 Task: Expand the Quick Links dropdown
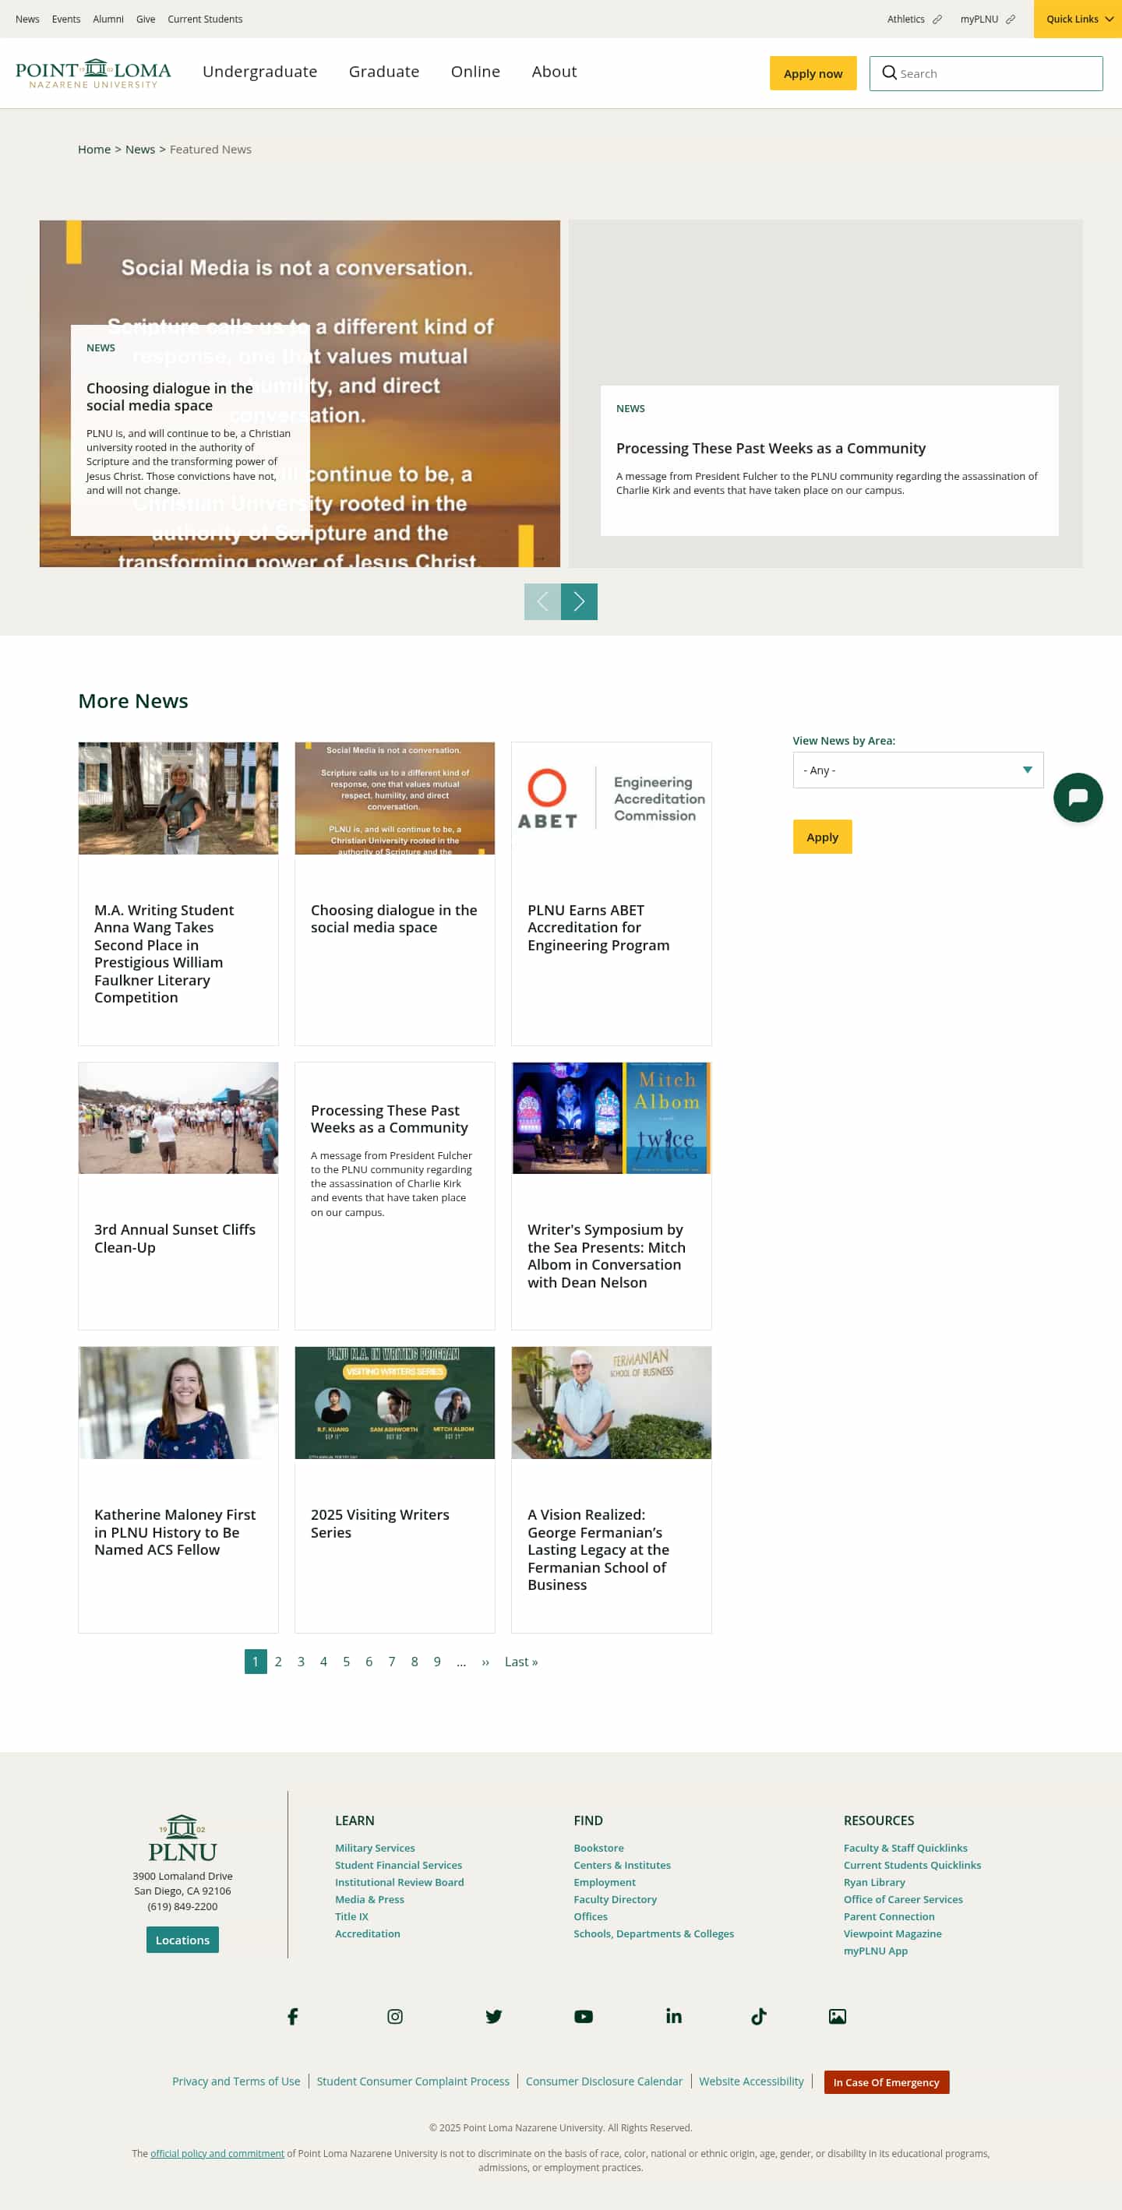1078,19
